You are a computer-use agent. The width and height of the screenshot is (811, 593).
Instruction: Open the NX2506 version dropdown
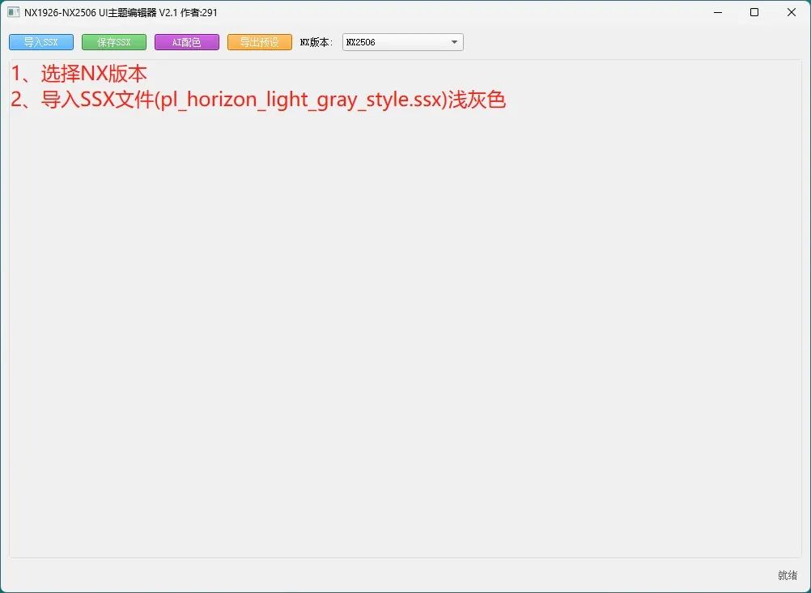click(402, 42)
